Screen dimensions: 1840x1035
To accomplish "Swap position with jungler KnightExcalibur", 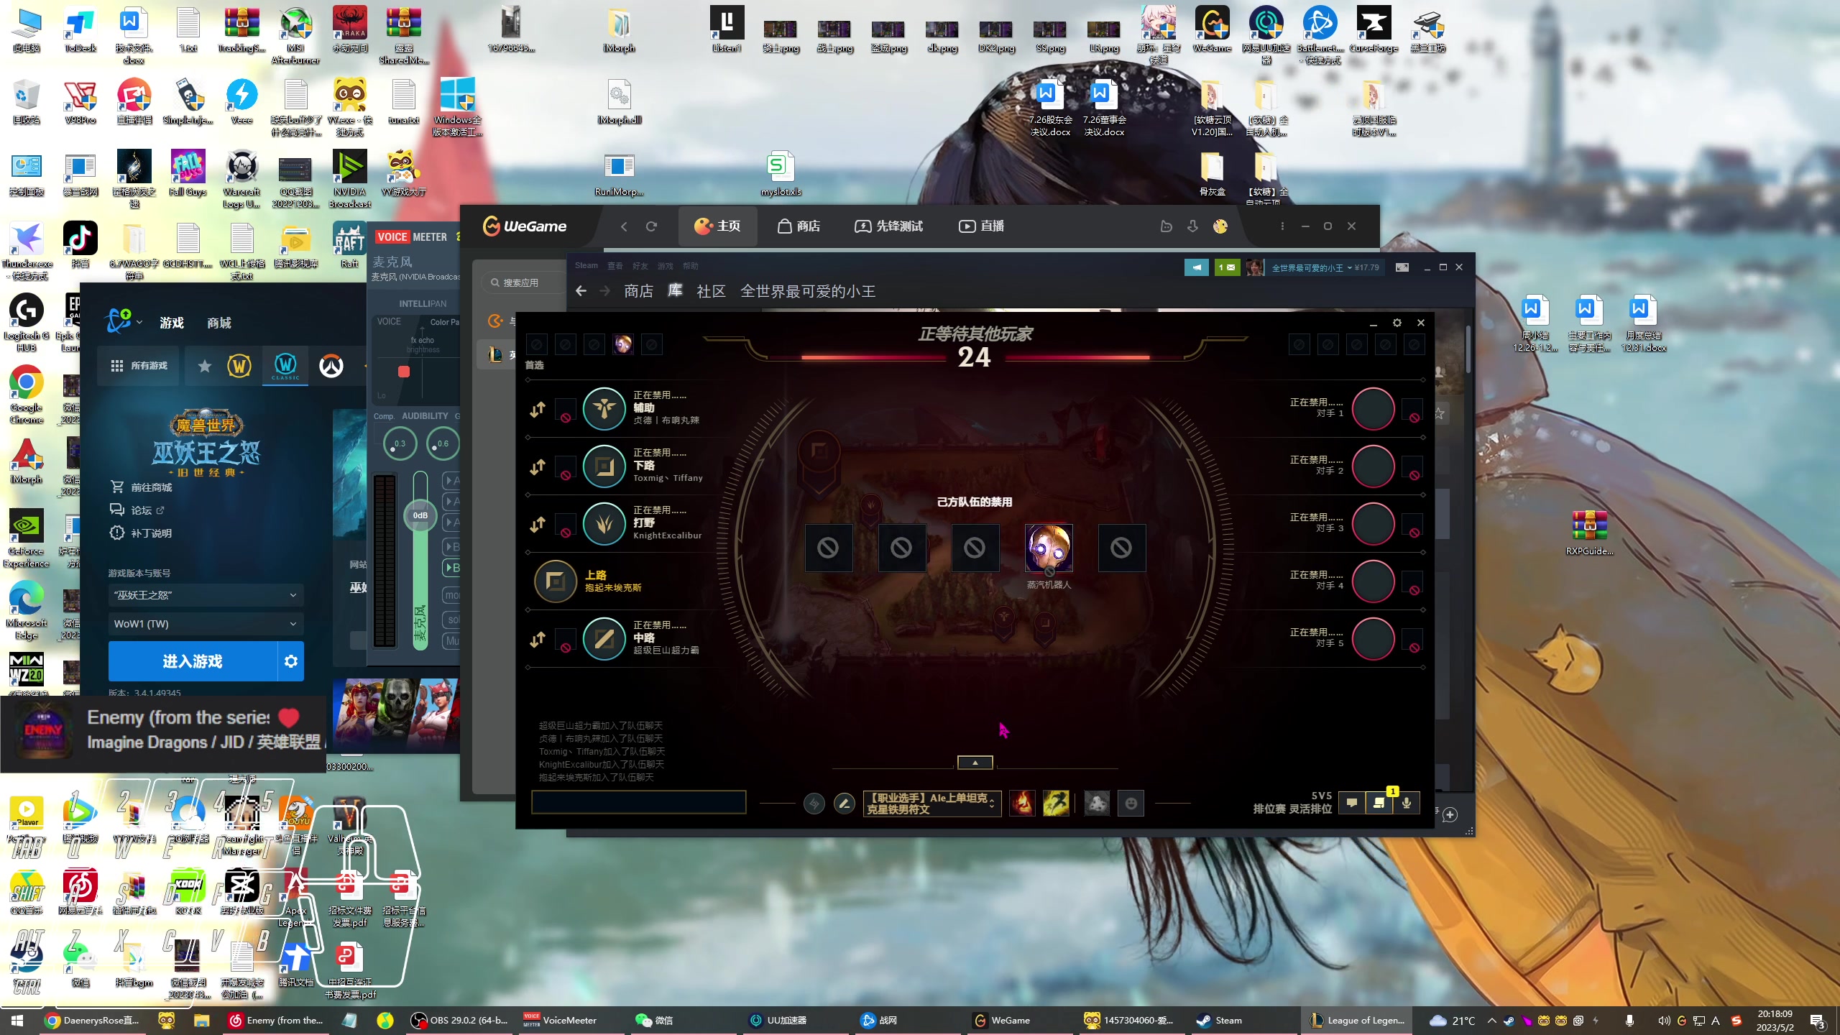I will click(538, 525).
